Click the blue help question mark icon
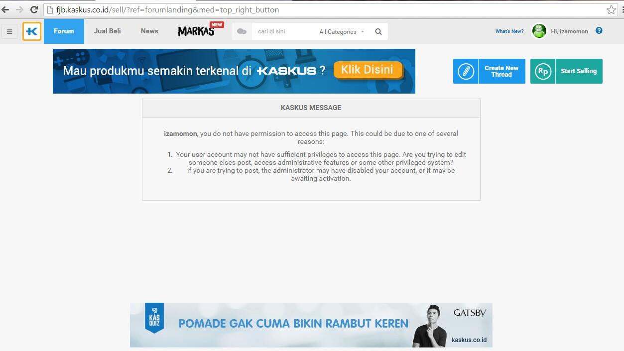The height and width of the screenshot is (351, 624). 599,30
